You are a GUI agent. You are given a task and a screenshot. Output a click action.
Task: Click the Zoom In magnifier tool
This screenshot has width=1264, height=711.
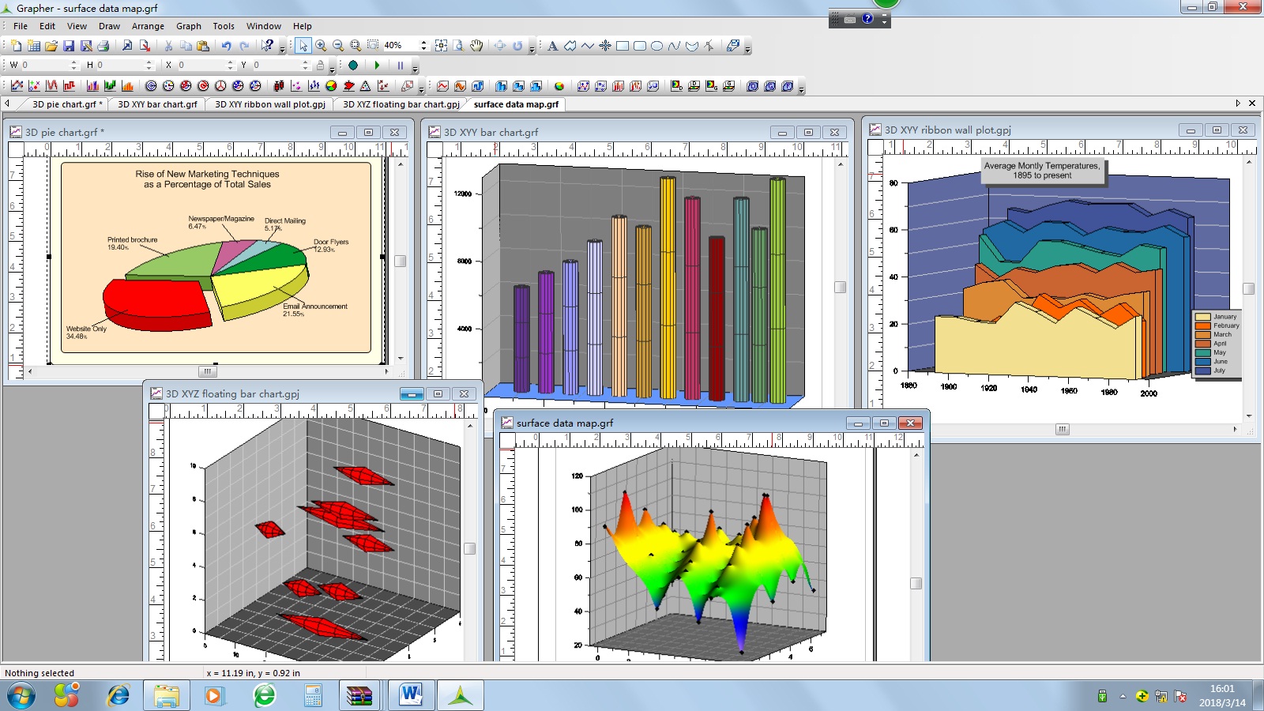coord(321,46)
